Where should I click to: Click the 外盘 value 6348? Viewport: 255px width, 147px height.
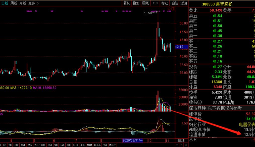[218, 87]
